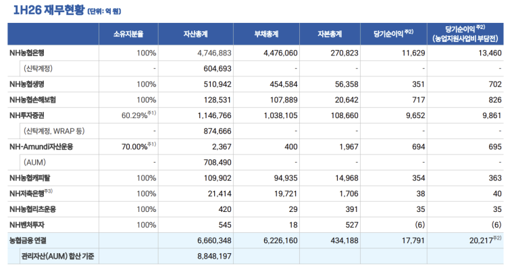Select the 70.00% ownership value

(x=134, y=146)
